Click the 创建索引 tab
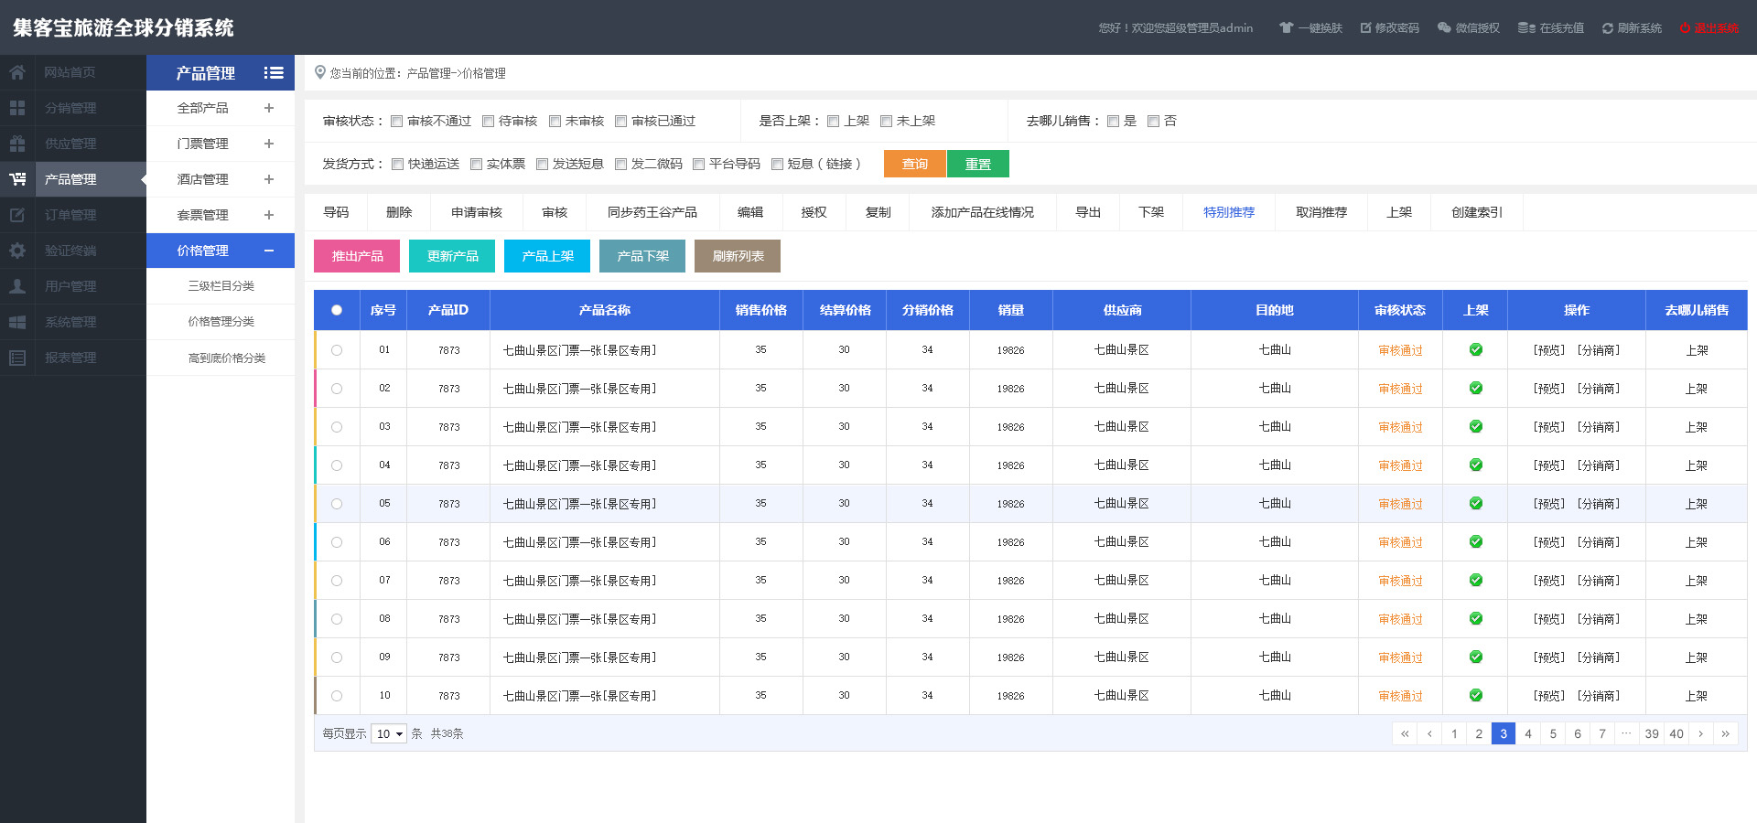 pyautogui.click(x=1477, y=212)
